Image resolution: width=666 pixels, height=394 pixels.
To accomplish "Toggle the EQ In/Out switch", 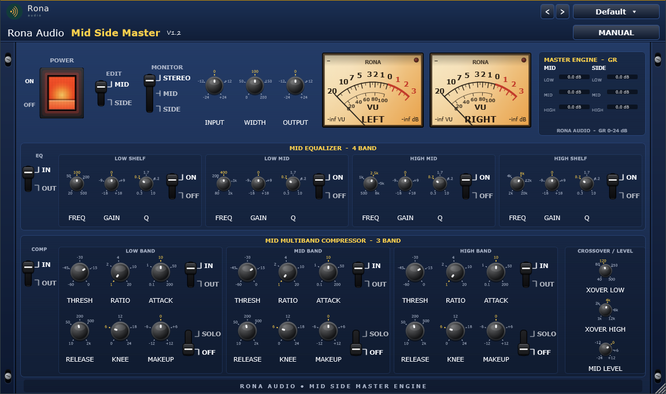I will coord(28,179).
